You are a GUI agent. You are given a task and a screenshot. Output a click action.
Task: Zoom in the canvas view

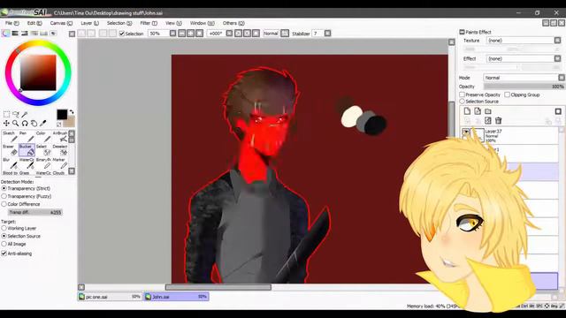(191, 34)
